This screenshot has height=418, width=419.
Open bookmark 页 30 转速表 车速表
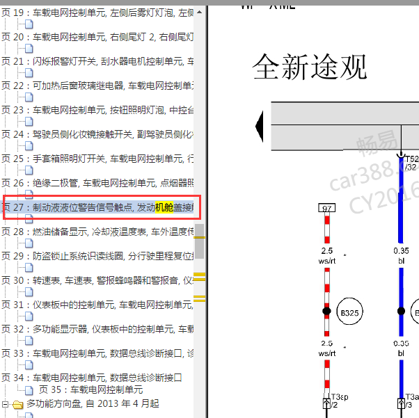[x=97, y=280]
